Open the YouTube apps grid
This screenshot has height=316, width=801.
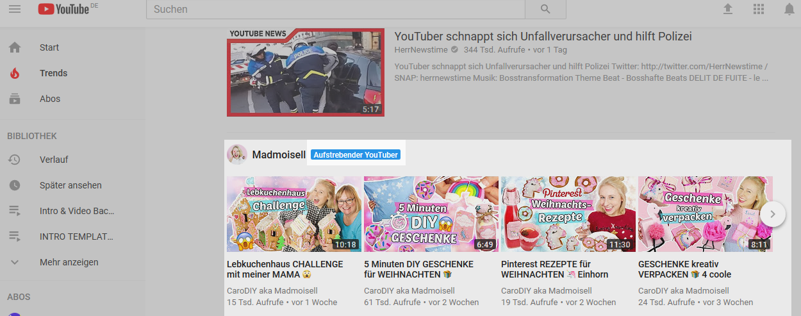759,9
